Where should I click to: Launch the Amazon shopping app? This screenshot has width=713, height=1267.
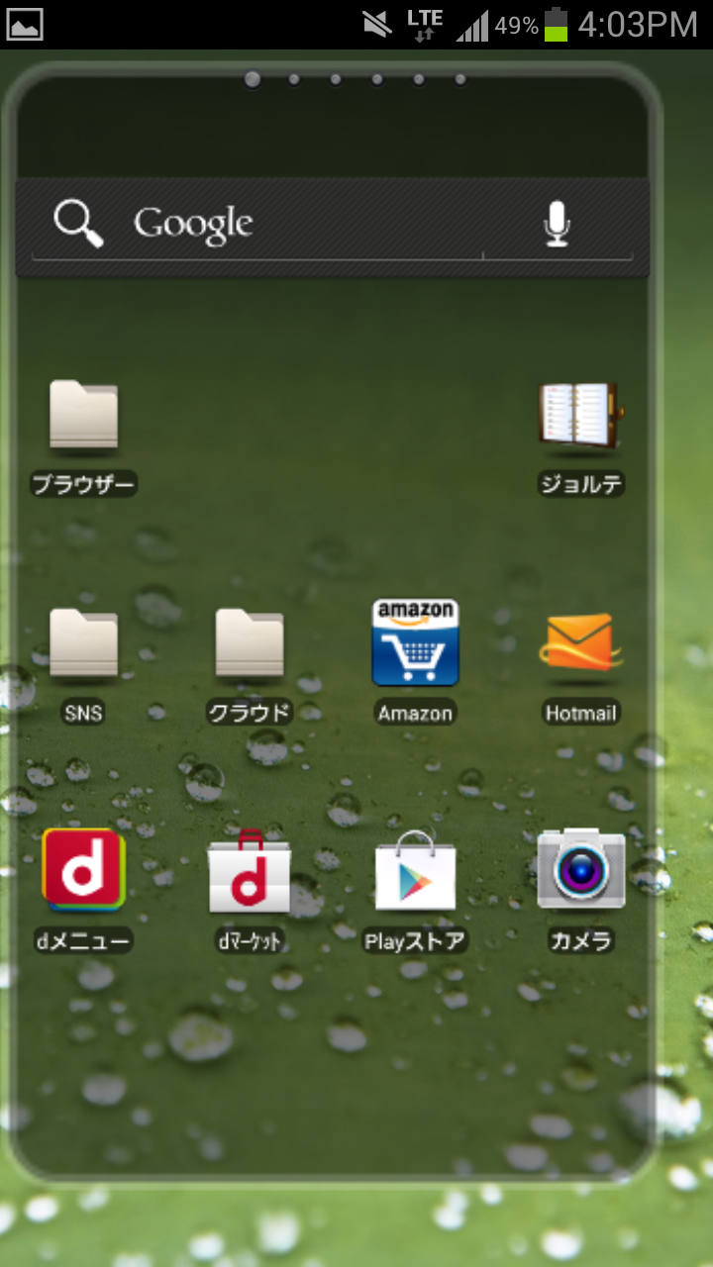point(415,661)
